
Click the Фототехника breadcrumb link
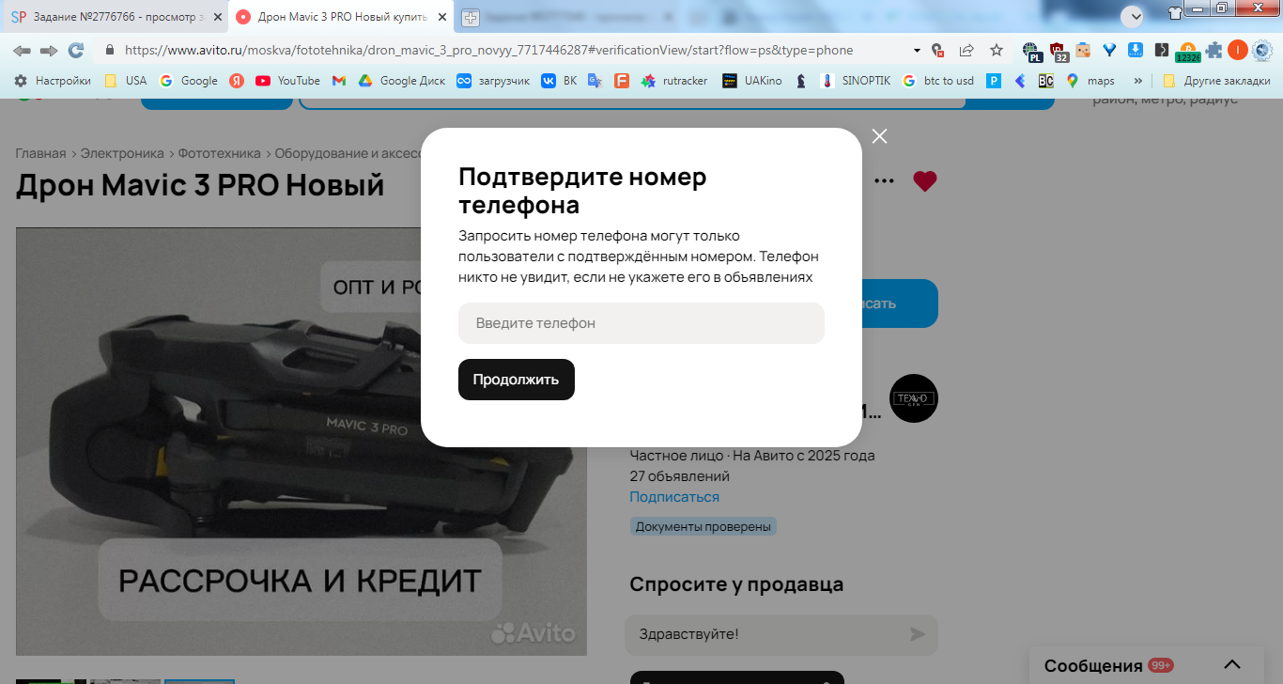[x=221, y=153]
